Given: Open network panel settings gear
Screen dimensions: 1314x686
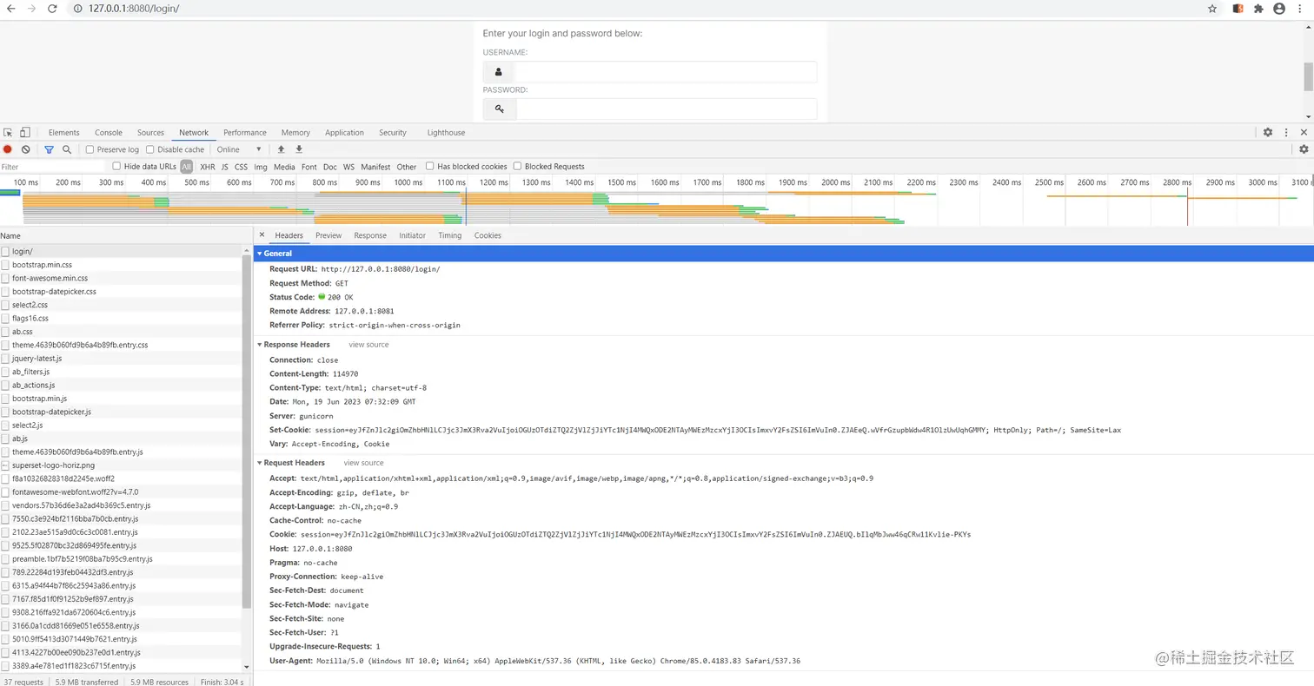Looking at the screenshot, I should [1304, 149].
